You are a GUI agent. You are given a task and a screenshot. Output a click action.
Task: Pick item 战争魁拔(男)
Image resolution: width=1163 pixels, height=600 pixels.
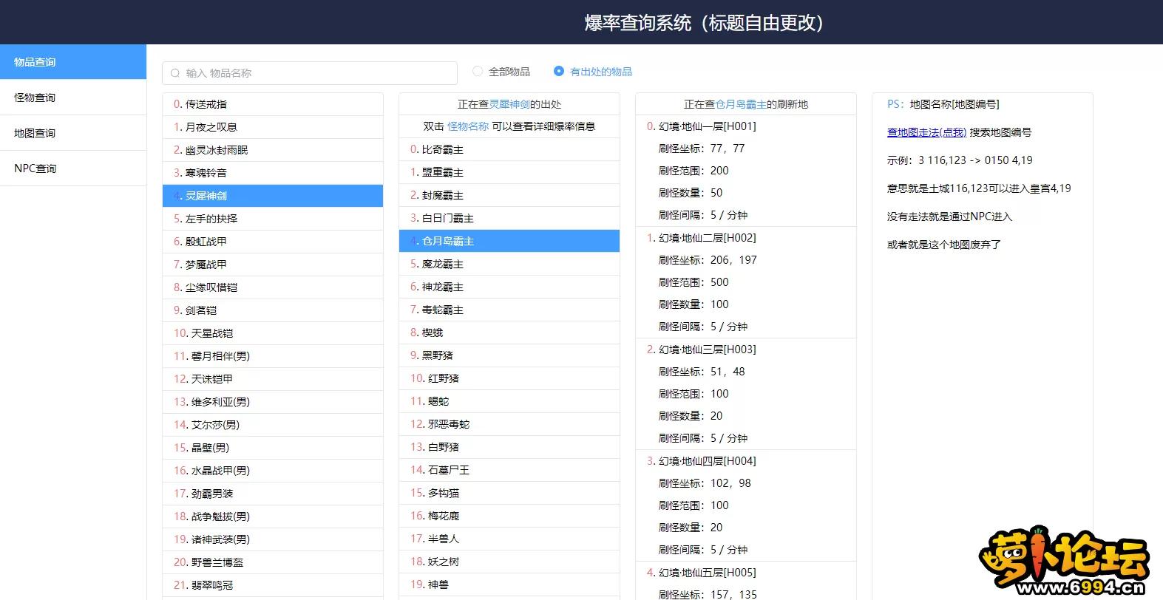273,517
